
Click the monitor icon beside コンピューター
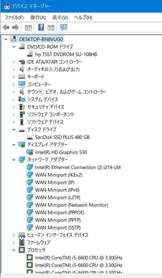click(22, 84)
